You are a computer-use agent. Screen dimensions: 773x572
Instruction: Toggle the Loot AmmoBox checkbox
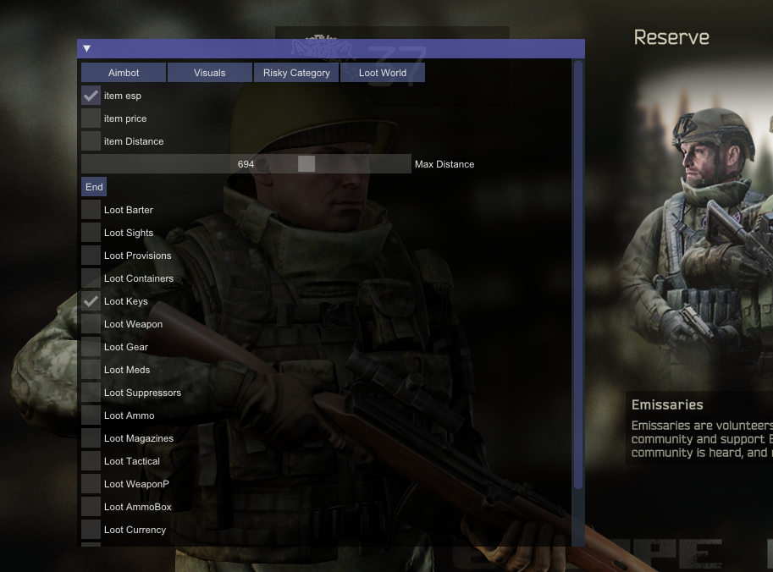click(91, 507)
